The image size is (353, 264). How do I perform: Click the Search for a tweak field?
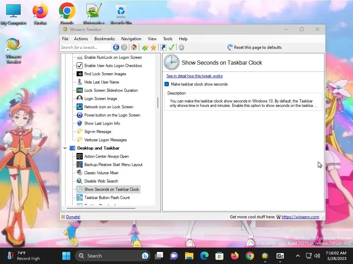(85, 47)
